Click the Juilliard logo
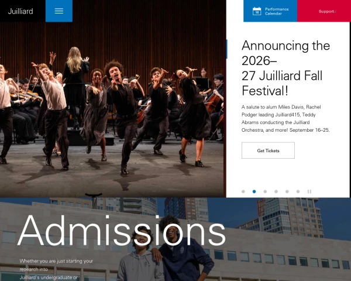The width and height of the screenshot is (351, 281). 20,11
